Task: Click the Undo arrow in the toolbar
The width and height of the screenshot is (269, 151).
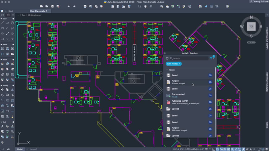Action: [69, 6]
